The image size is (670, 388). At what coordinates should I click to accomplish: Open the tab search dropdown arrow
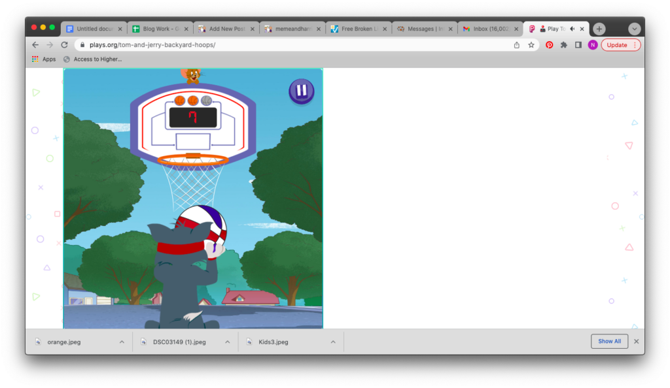coord(635,29)
